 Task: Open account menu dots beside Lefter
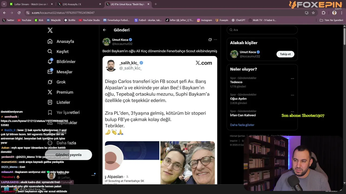[93, 175]
